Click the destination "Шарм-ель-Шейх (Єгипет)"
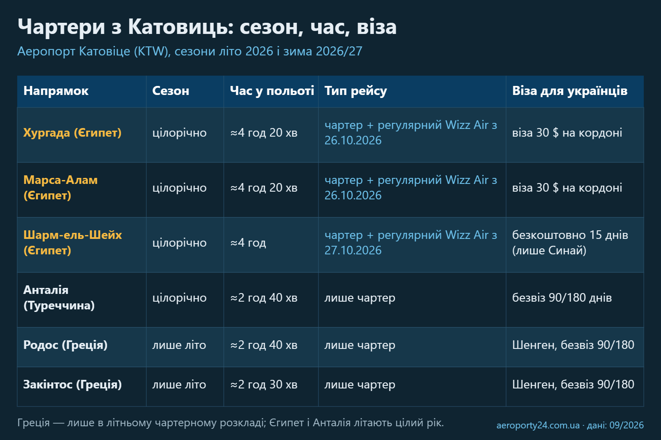Image resolution: width=661 pixels, height=440 pixels. coord(73,243)
